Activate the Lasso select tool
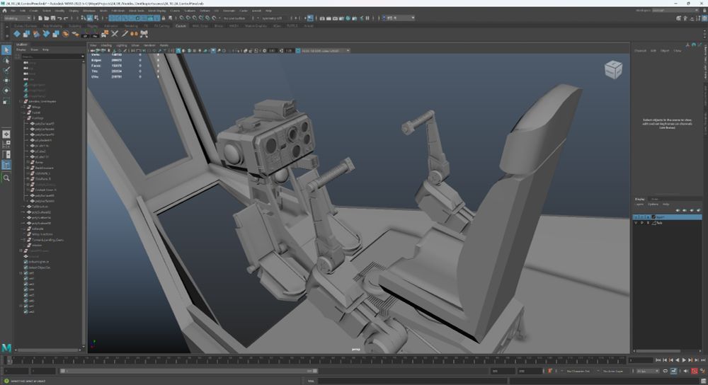708x385 pixels. pos(6,60)
